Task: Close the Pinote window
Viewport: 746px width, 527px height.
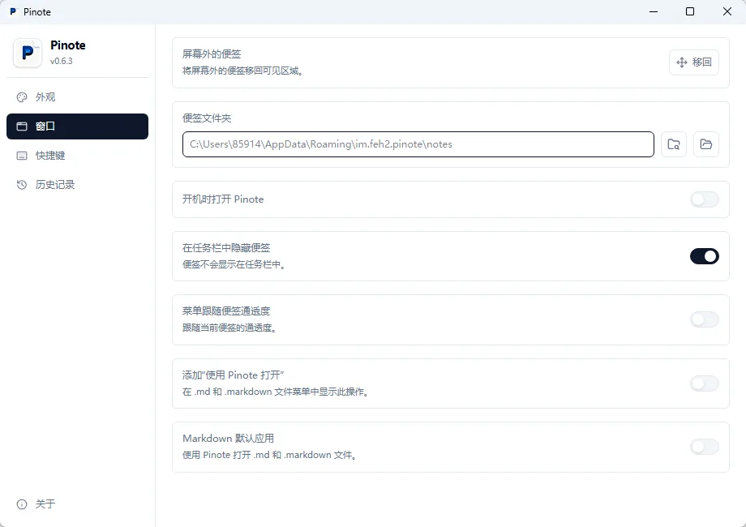Action: pos(727,11)
